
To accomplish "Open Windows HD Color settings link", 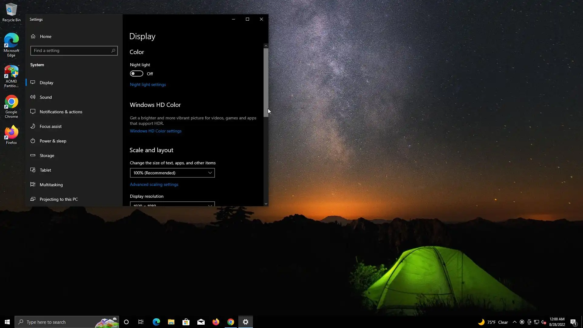I will 155,131.
